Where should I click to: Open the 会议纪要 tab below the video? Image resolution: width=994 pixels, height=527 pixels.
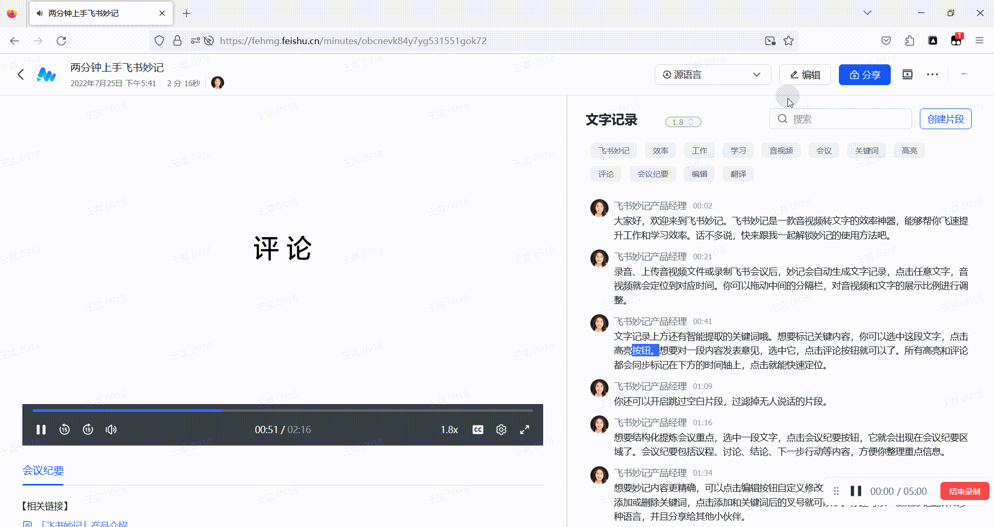43,470
